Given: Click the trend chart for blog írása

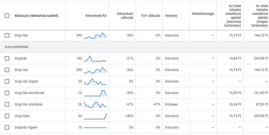Looking at the screenshot, I should pyautogui.click(x=95, y=116).
